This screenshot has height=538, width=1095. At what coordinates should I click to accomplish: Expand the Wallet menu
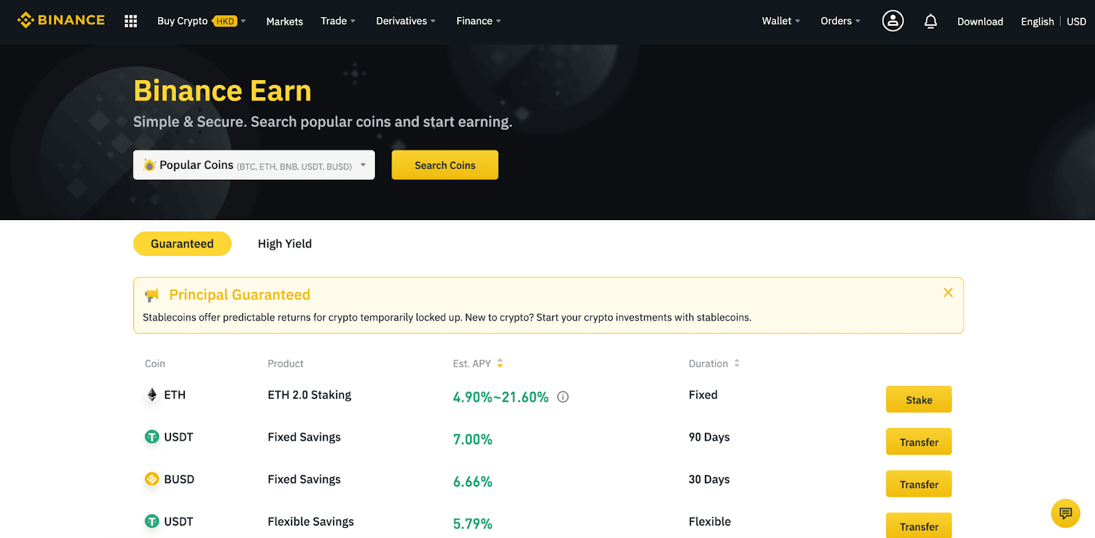(781, 21)
